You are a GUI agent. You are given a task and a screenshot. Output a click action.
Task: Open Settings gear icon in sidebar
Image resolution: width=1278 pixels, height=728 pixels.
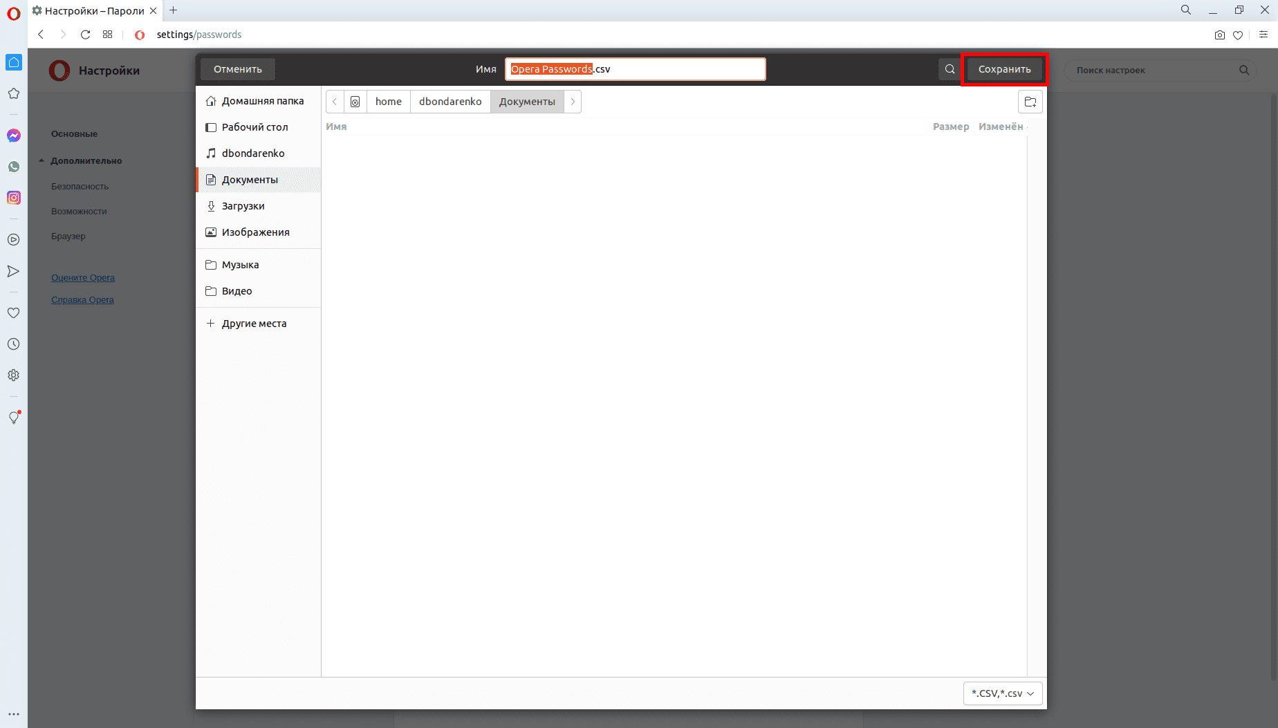(x=14, y=375)
